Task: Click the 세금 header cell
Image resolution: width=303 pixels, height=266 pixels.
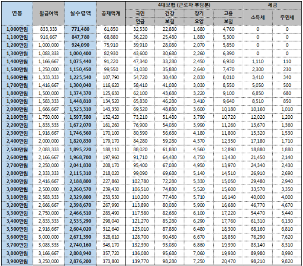Action: (x=272, y=5)
